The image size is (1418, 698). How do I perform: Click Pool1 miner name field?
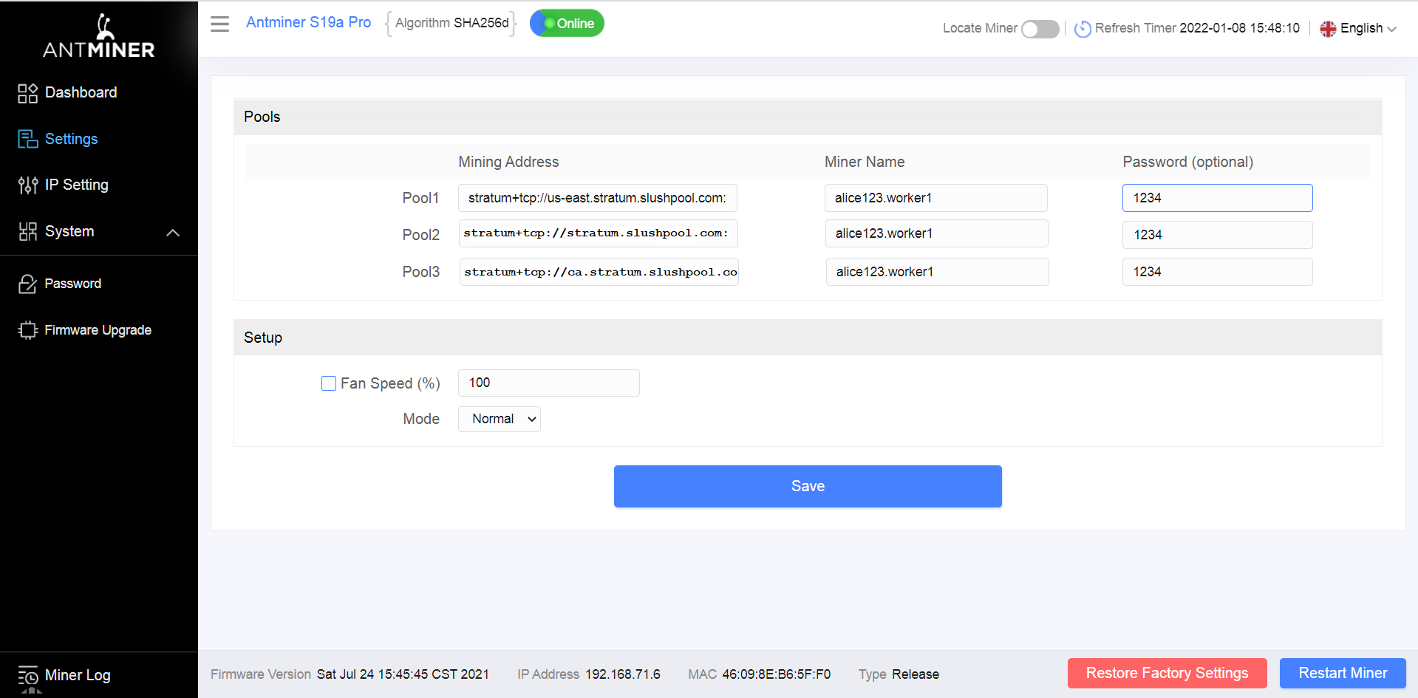[936, 198]
